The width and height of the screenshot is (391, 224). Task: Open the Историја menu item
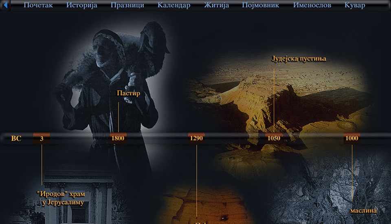81,5
